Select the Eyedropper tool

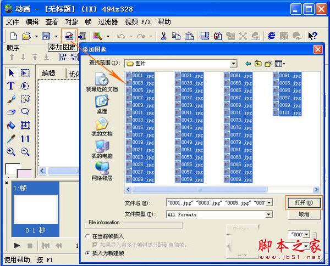(x=11, y=139)
